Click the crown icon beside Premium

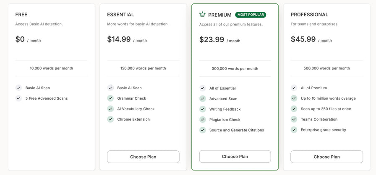tap(202, 15)
